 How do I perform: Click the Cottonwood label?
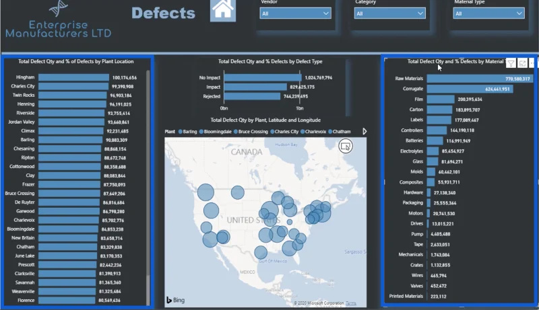22,167
